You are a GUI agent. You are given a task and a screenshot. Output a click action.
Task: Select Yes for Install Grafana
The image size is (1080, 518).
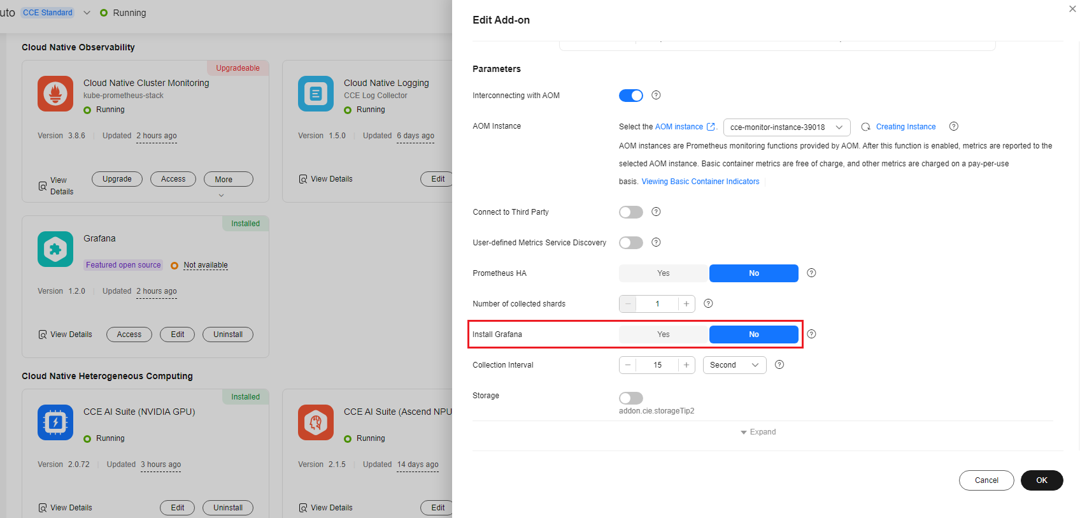(x=664, y=335)
